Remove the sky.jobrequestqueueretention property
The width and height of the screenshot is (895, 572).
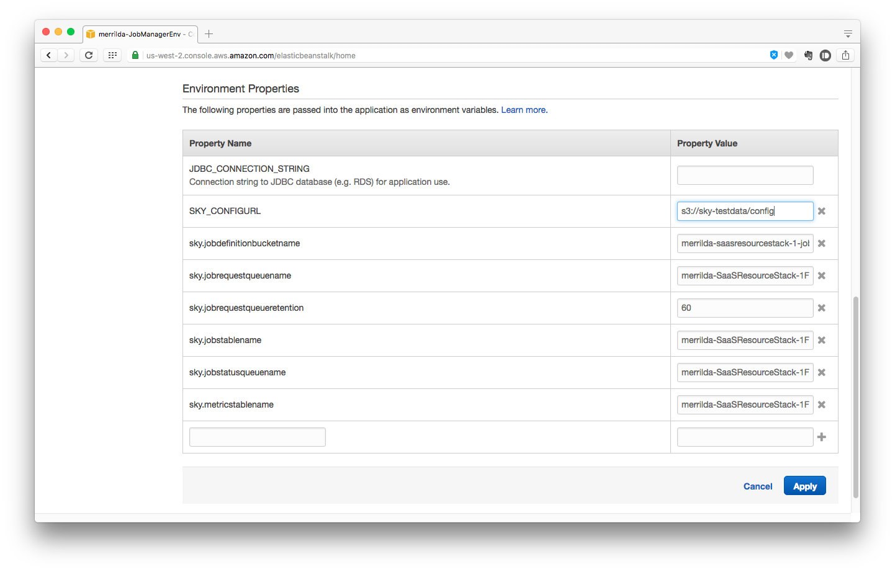pos(822,308)
